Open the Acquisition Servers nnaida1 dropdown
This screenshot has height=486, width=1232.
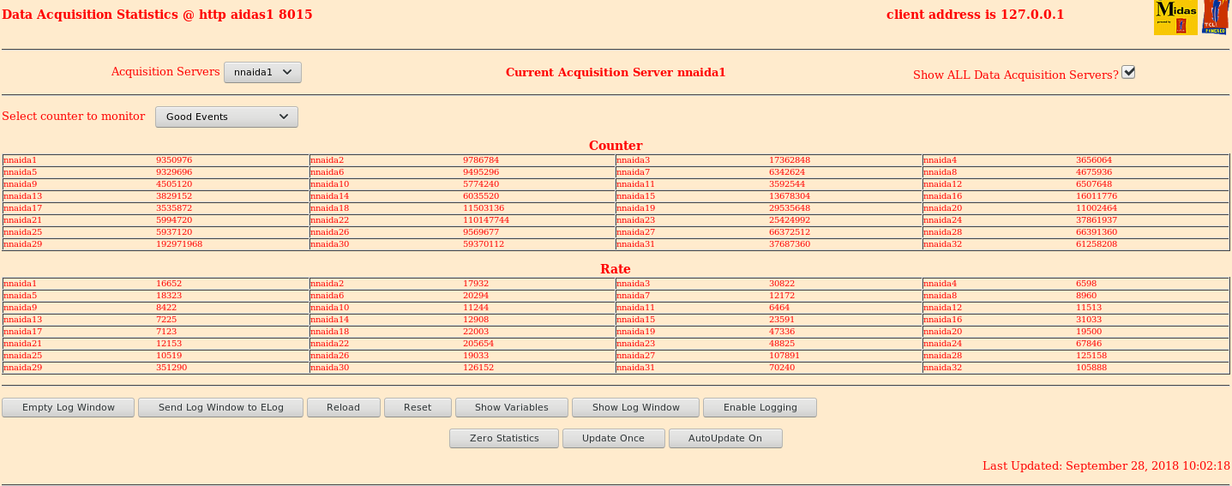point(262,73)
